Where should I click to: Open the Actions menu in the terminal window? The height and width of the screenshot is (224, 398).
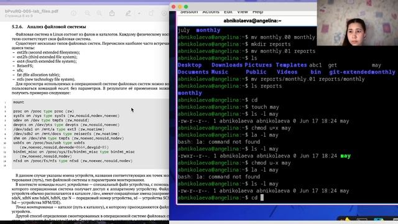click(x=211, y=12)
